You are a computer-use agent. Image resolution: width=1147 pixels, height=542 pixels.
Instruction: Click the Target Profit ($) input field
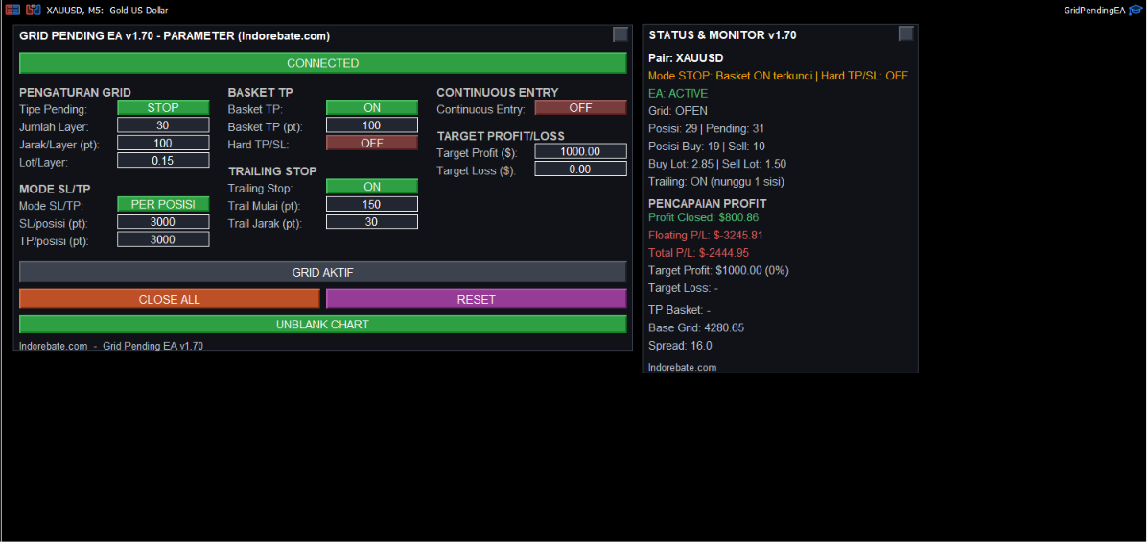[x=581, y=152]
